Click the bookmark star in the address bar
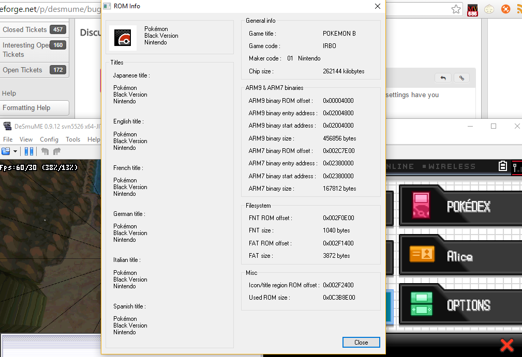The image size is (522, 357). [456, 9]
